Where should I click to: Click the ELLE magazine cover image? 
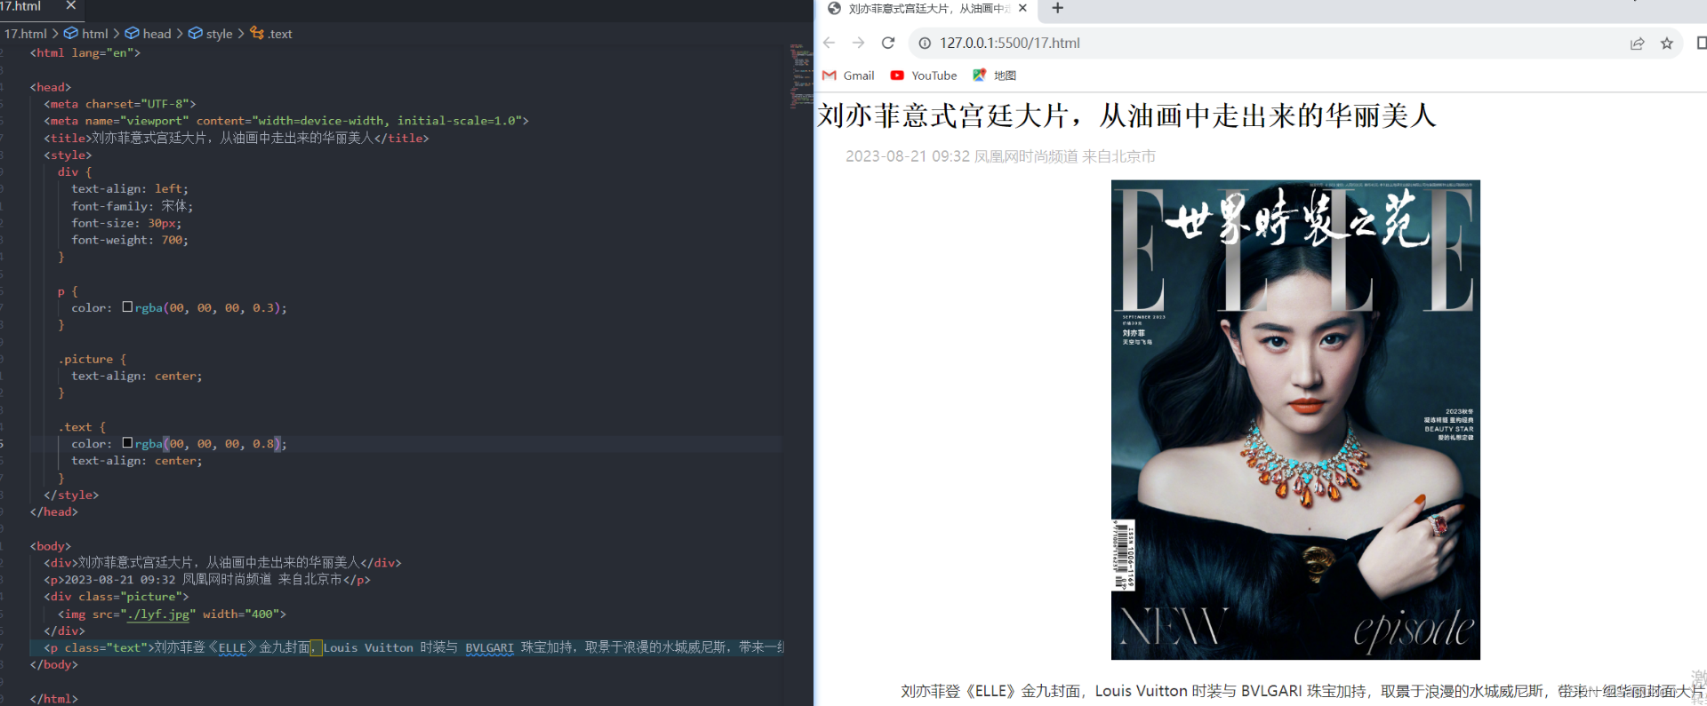pyautogui.click(x=1295, y=420)
